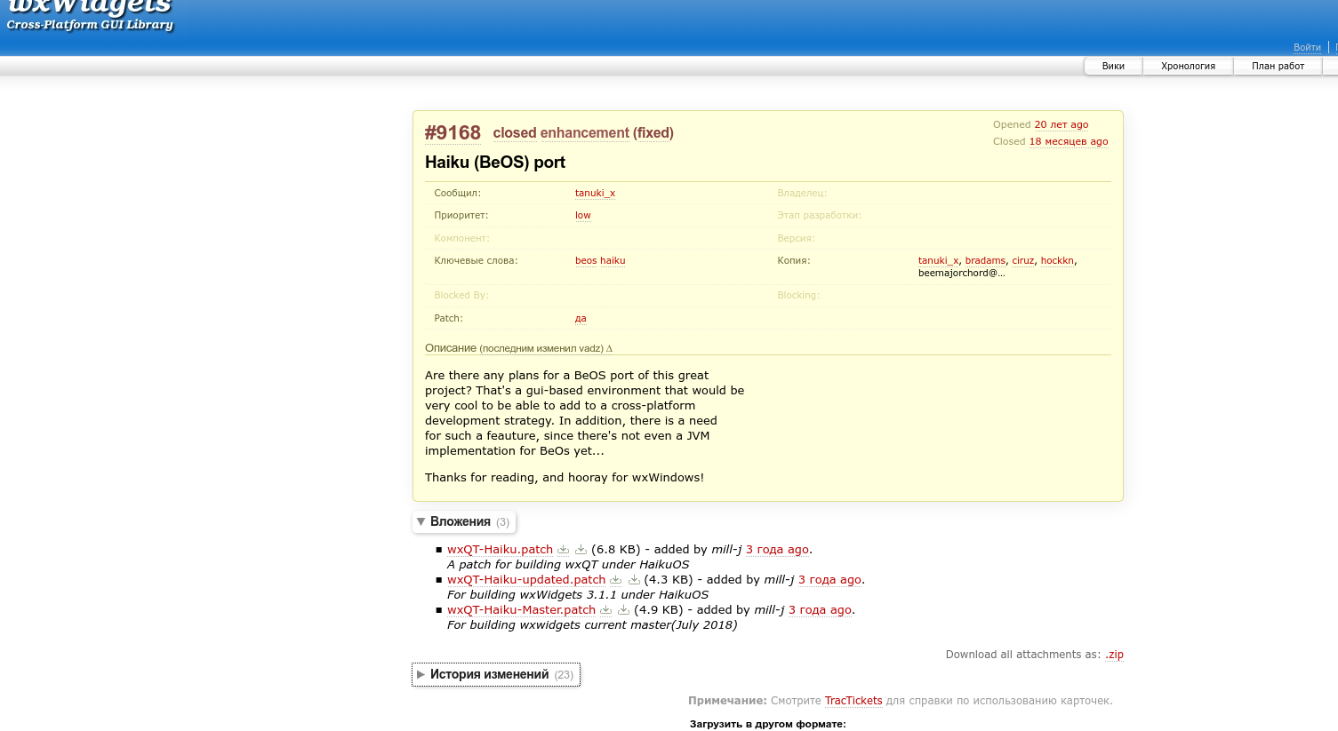Viewport: 1338px width, 731px height.
Task: Click the 'Haiku (BeOS) port' ticket title
Action: (495, 163)
